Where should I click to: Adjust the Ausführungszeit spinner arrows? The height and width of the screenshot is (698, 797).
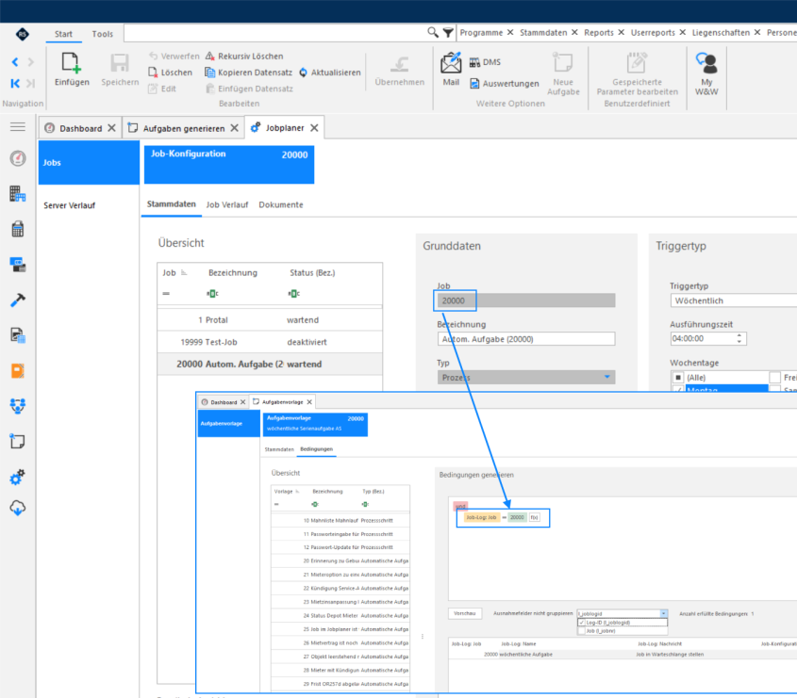coord(739,338)
